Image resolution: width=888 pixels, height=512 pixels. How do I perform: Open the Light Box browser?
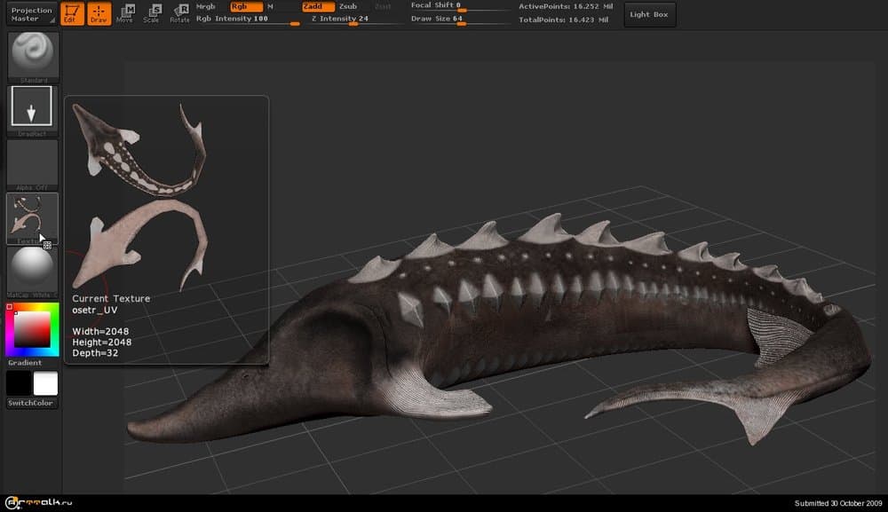649,14
